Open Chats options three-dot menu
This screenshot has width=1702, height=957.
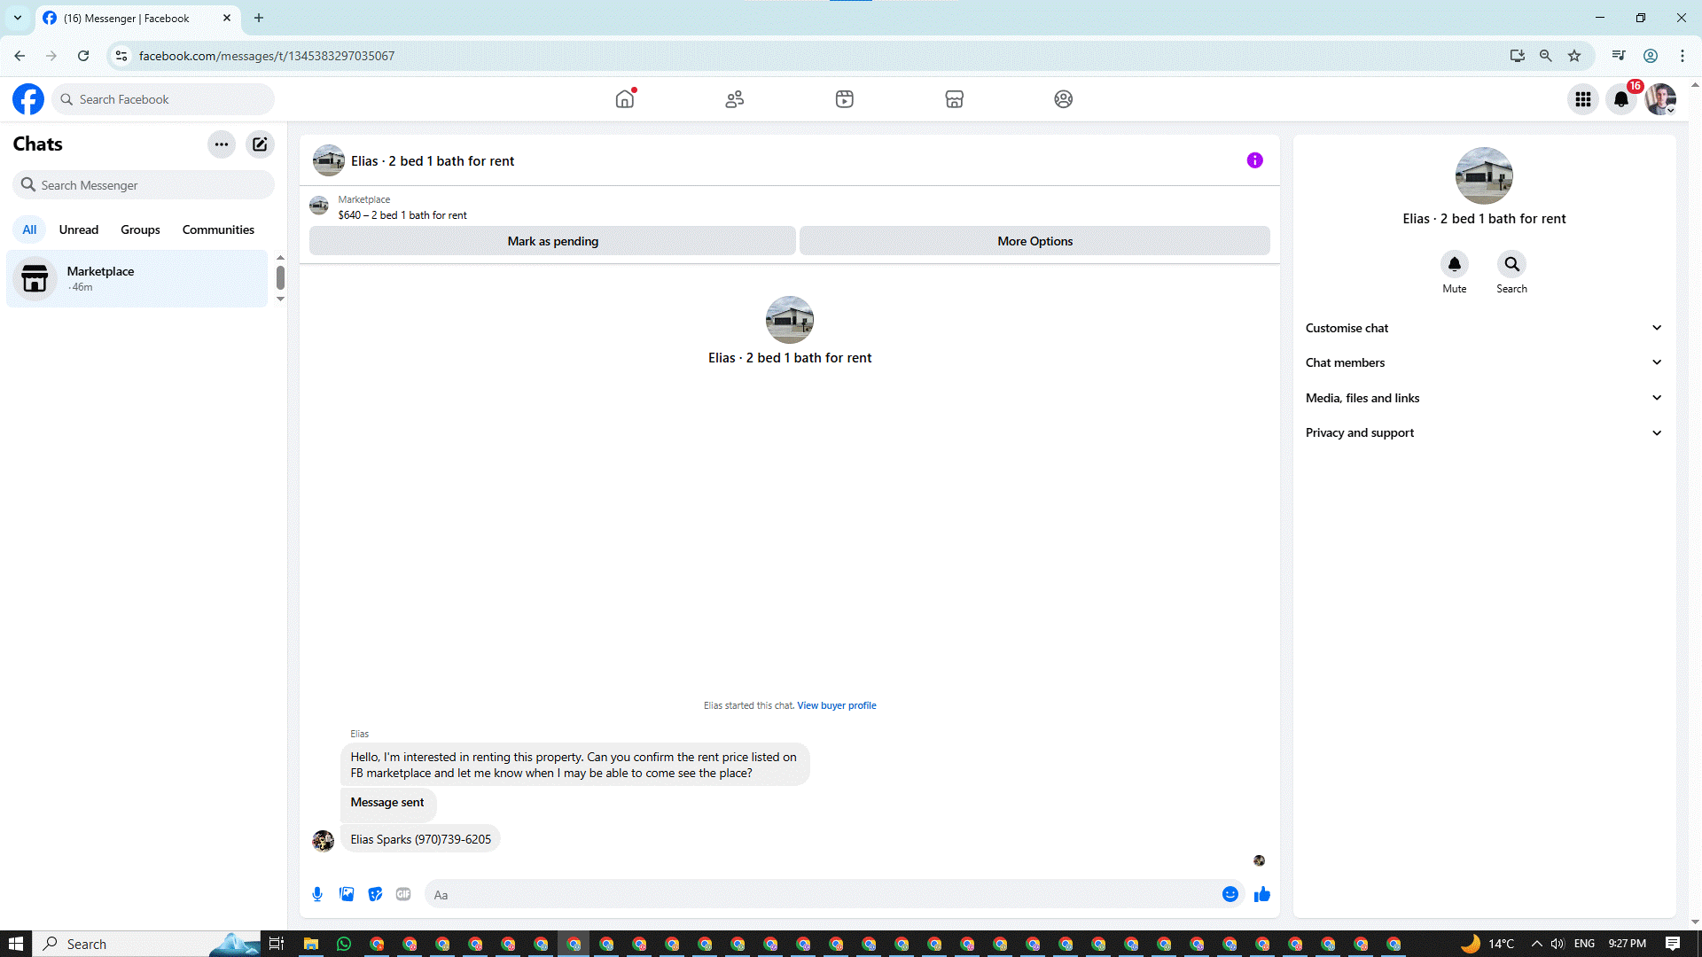pos(222,144)
